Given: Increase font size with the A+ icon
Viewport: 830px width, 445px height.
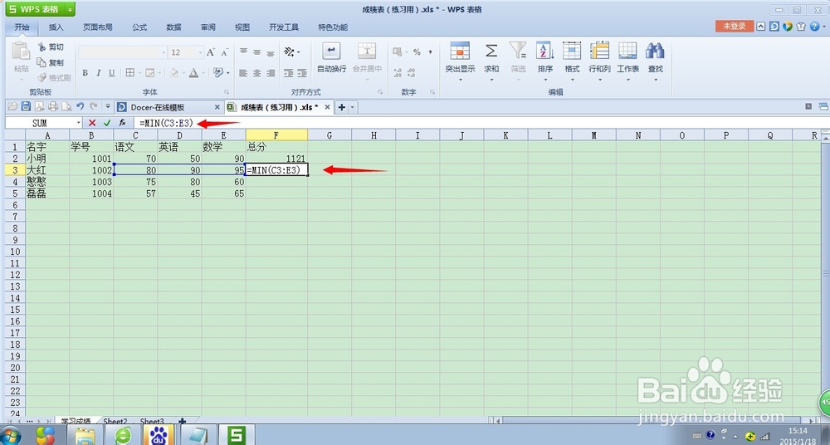Looking at the screenshot, I should (211, 52).
